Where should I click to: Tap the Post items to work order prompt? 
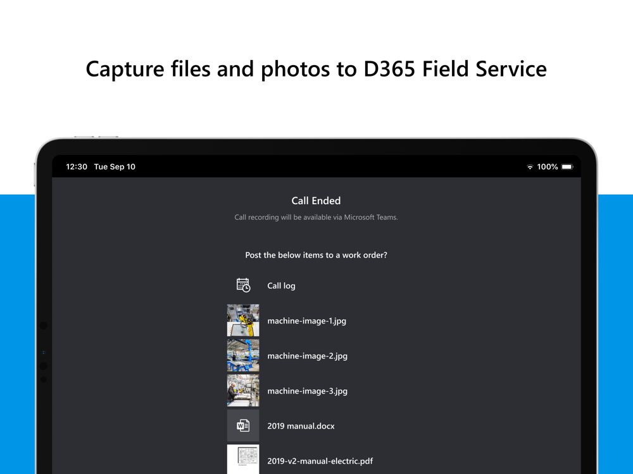point(316,255)
